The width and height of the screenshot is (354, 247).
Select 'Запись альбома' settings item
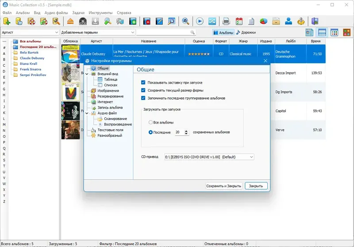pos(110,108)
